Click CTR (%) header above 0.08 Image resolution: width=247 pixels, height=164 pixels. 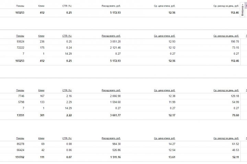[x=67, y=138]
